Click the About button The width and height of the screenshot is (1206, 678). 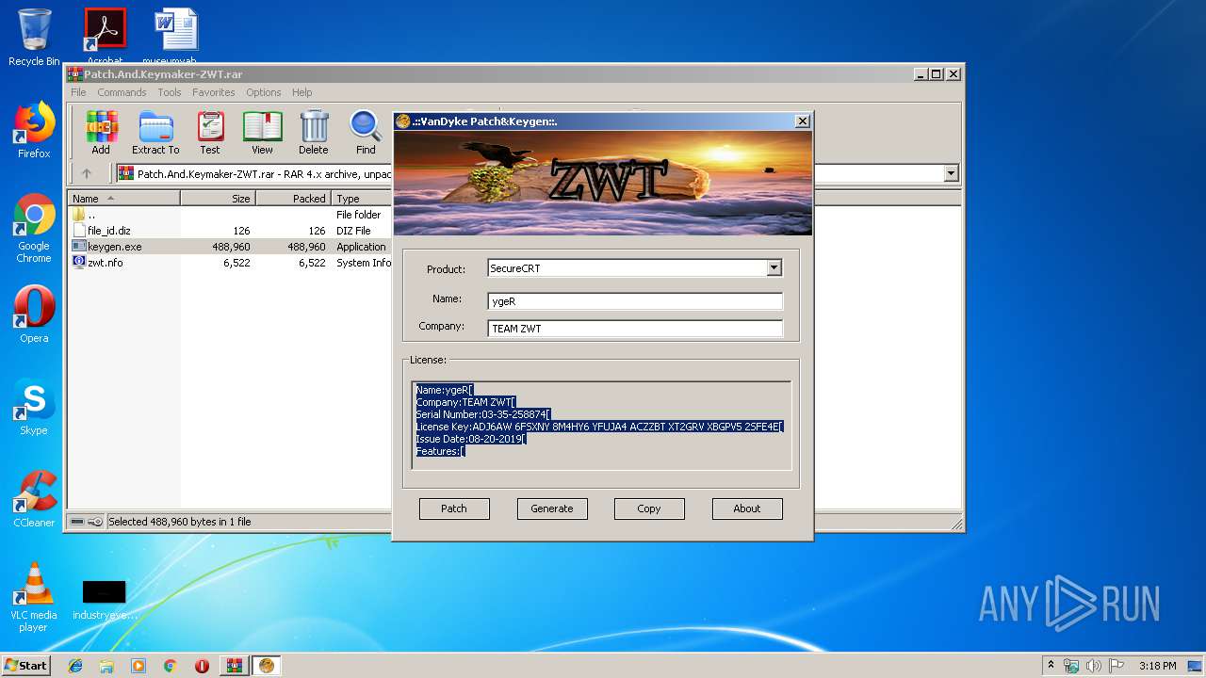pyautogui.click(x=747, y=508)
